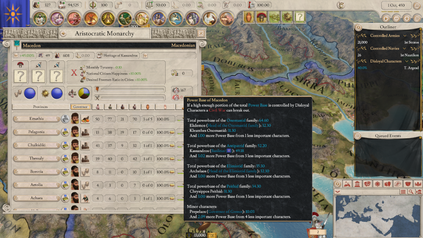Screen dimensions: 423x238
Task: Open the red-crested helmet military alert
Action: (261, 17)
